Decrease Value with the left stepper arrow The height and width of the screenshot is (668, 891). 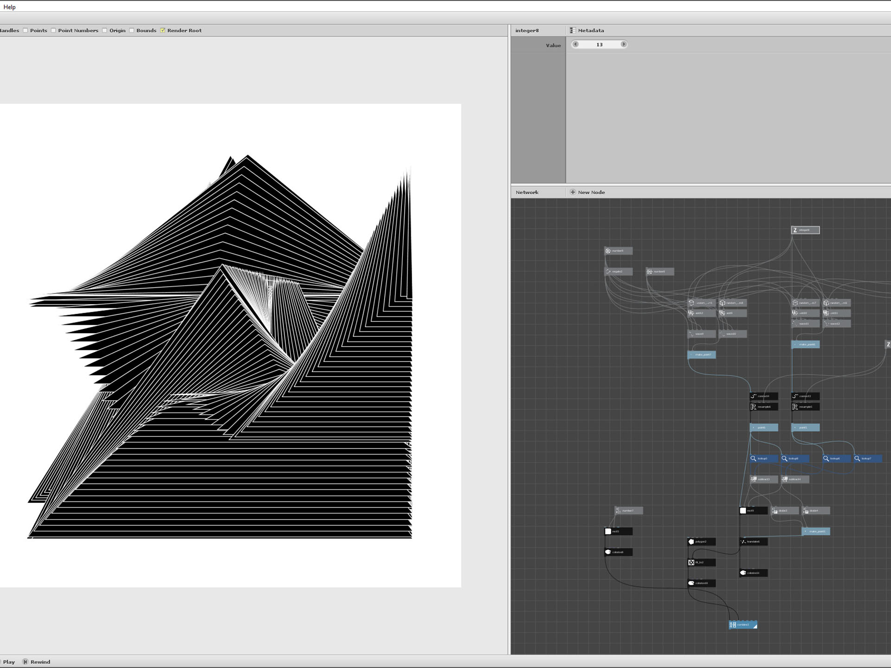576,45
